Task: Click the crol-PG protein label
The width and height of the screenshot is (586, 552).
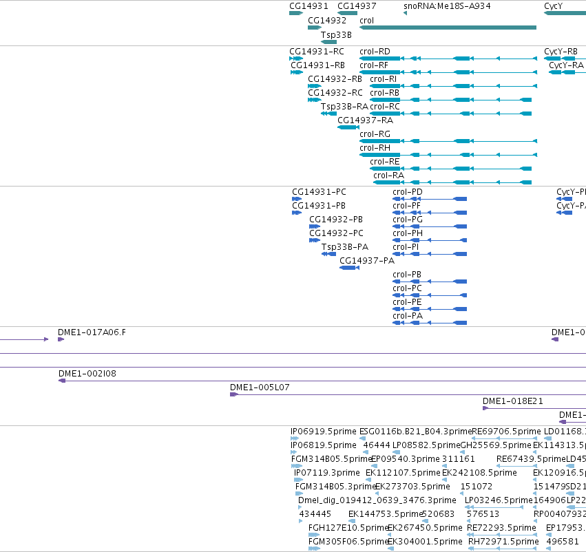Action: 408,220
